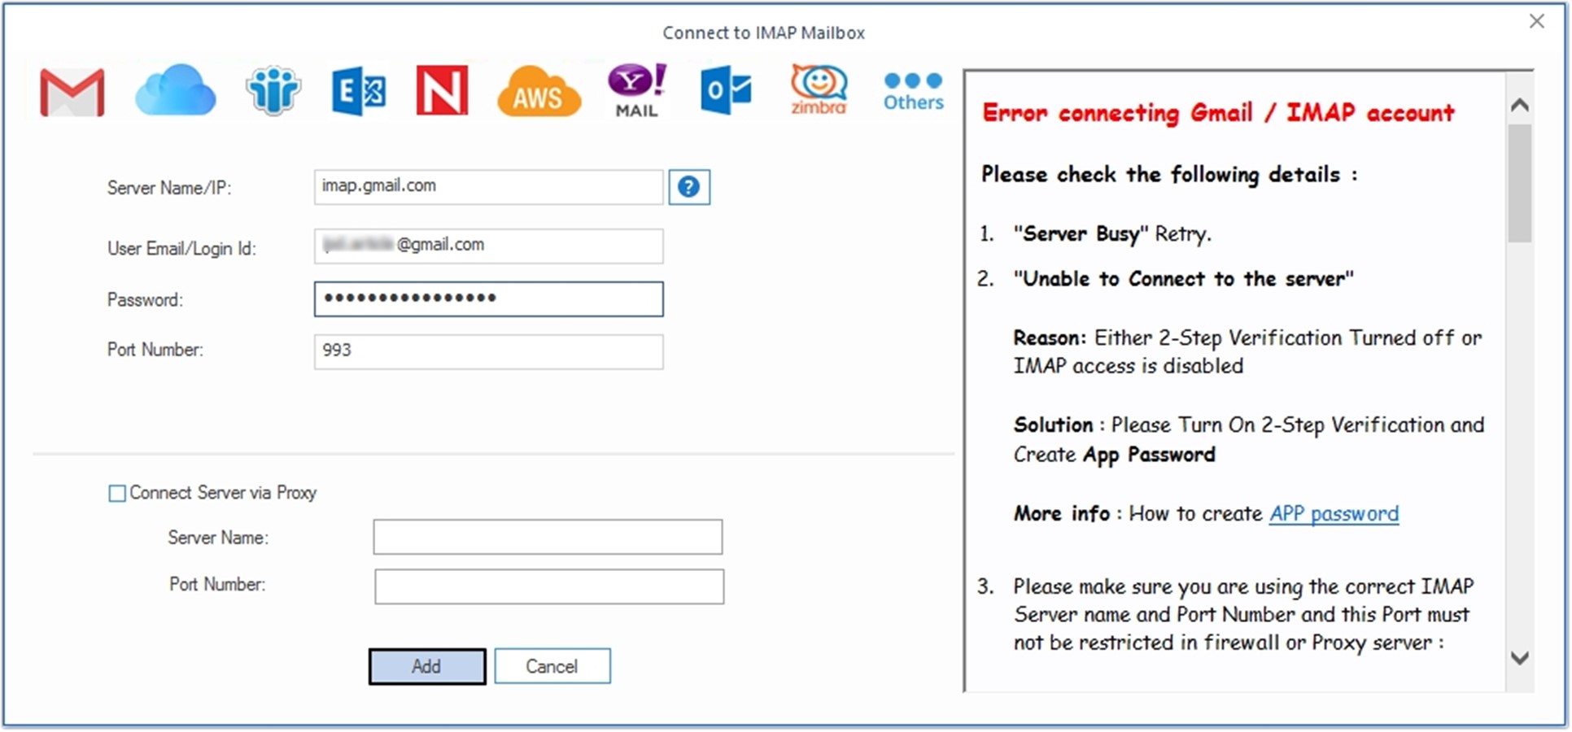The image size is (1572, 732).
Task: Click the '"Server Busy" Retry.' line
Action: click(1112, 234)
